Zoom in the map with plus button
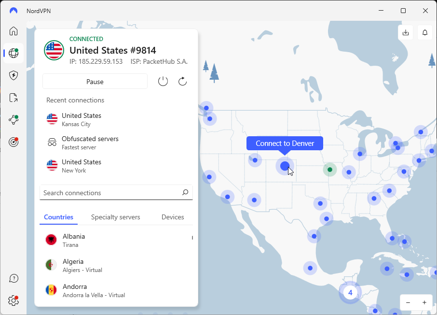Viewport: 437px width, 315px height. (424, 302)
